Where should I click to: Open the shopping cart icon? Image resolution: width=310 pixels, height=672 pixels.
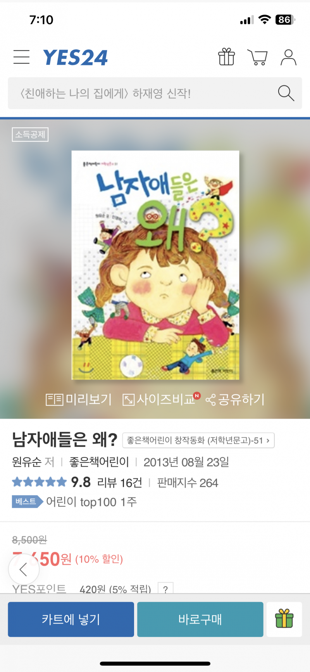pyautogui.click(x=257, y=57)
